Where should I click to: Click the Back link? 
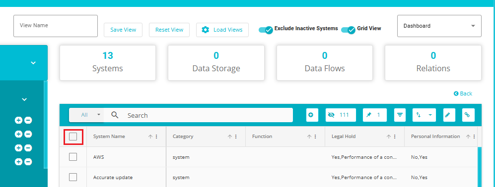point(463,93)
